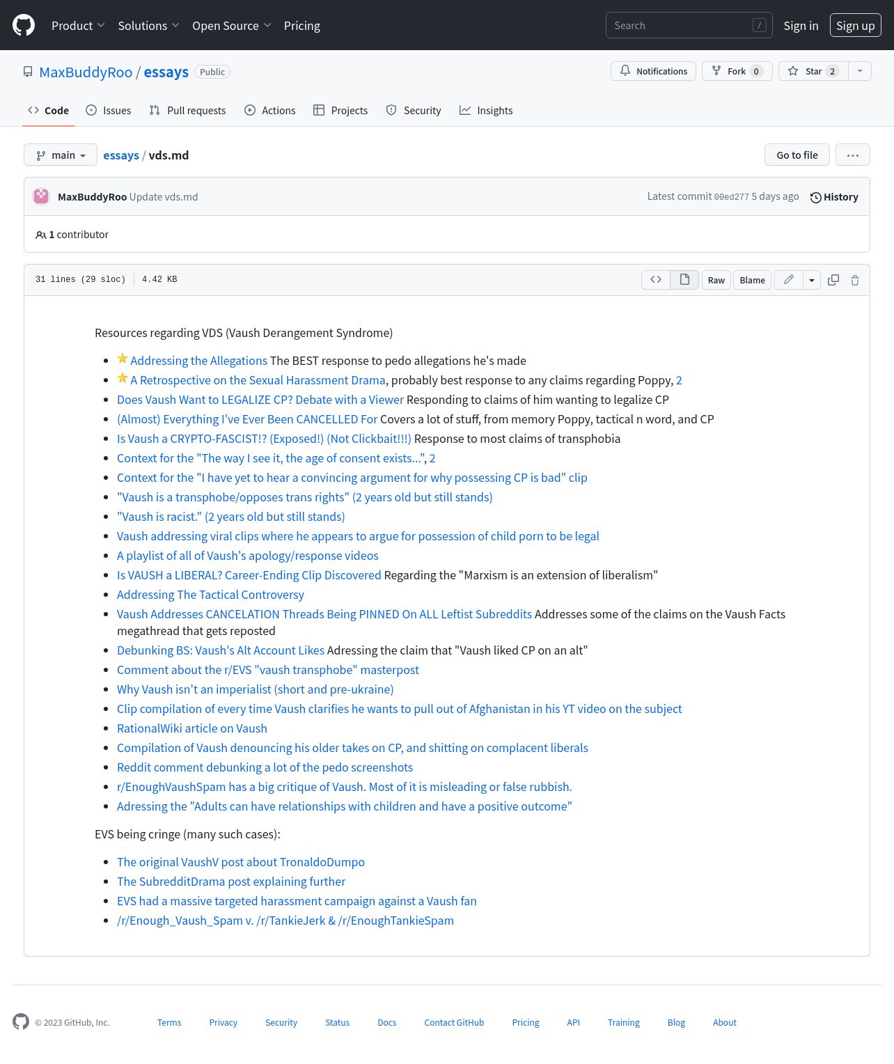Click the repository icon beside MaxBuddyRoo
This screenshot has width=894, height=1064.
pyautogui.click(x=28, y=72)
